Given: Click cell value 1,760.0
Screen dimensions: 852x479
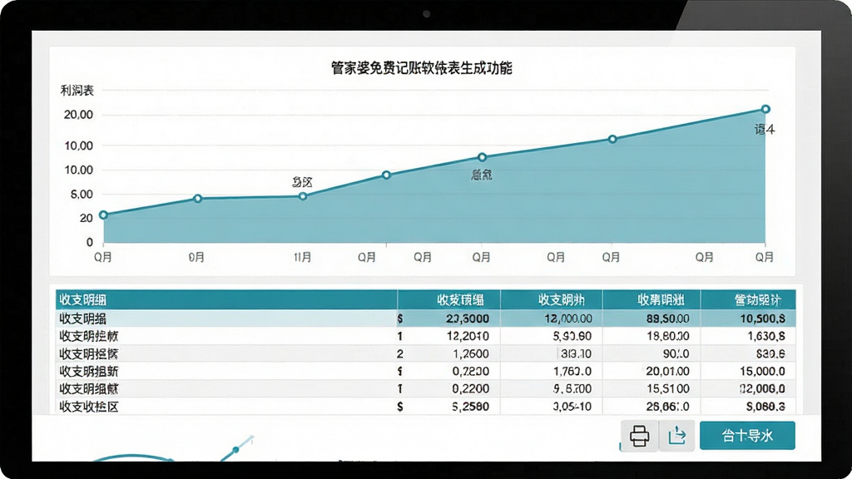Looking at the screenshot, I should coord(572,372).
